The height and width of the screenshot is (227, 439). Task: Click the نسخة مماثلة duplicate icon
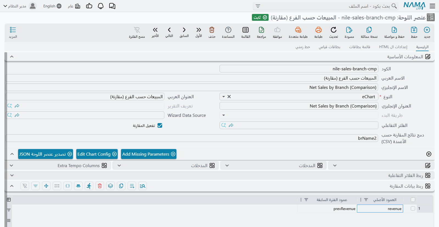point(369,30)
